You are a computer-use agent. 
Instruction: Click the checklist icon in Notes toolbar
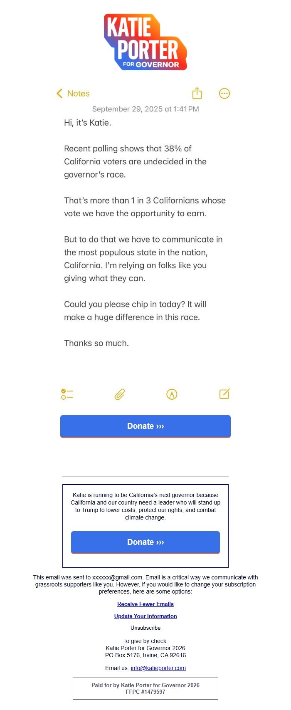(67, 394)
